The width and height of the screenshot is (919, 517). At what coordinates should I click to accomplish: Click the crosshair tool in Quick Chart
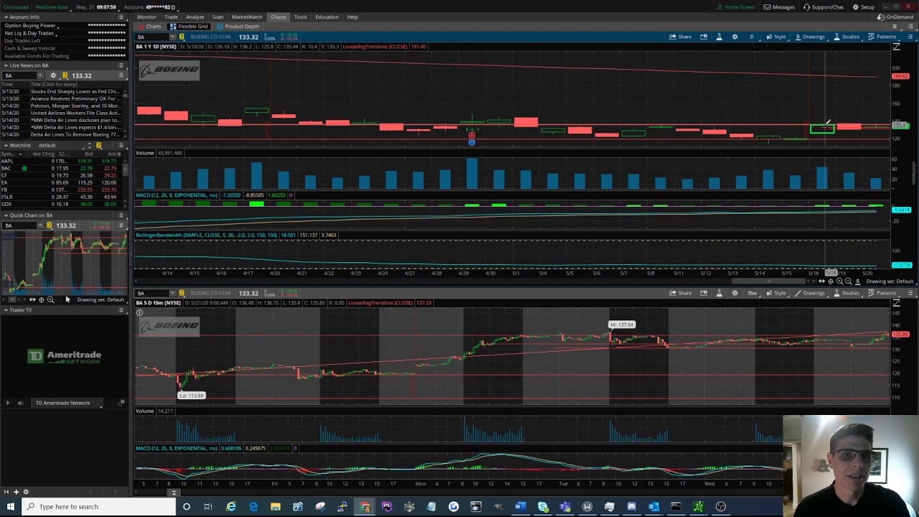41,299
